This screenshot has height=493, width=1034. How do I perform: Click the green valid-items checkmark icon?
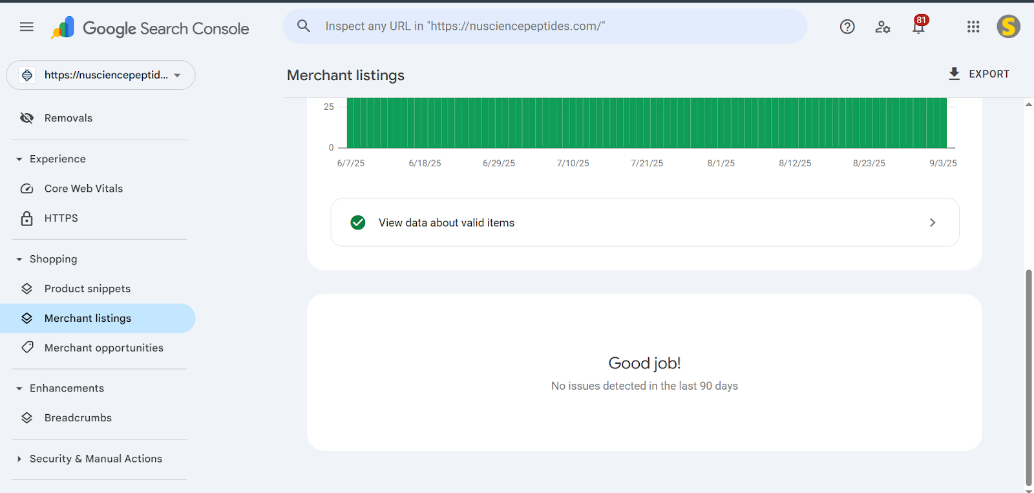tap(358, 222)
